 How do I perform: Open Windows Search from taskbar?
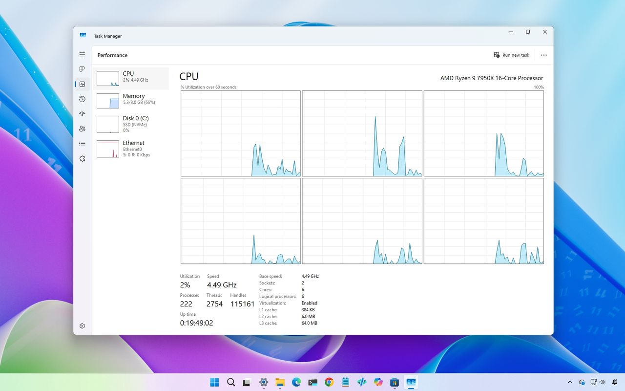[x=231, y=382]
